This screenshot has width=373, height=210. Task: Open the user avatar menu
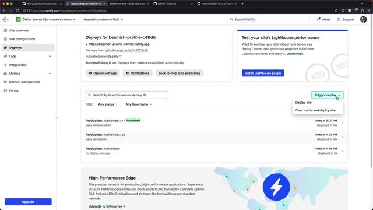coord(363,19)
